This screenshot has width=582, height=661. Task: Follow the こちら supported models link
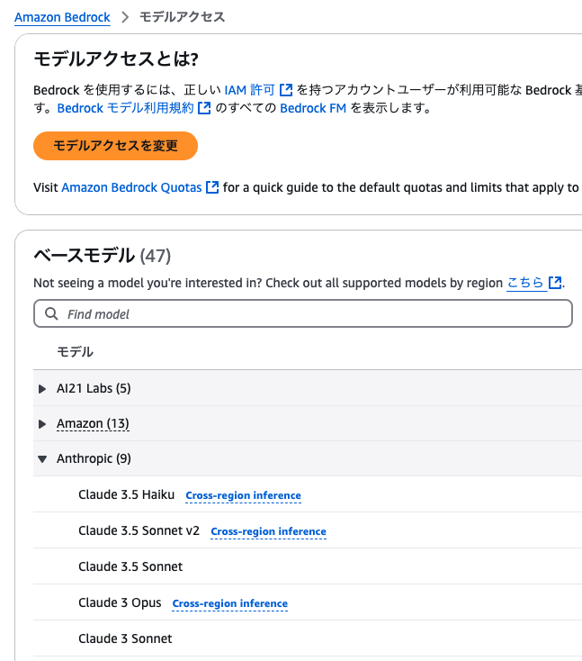tap(525, 283)
